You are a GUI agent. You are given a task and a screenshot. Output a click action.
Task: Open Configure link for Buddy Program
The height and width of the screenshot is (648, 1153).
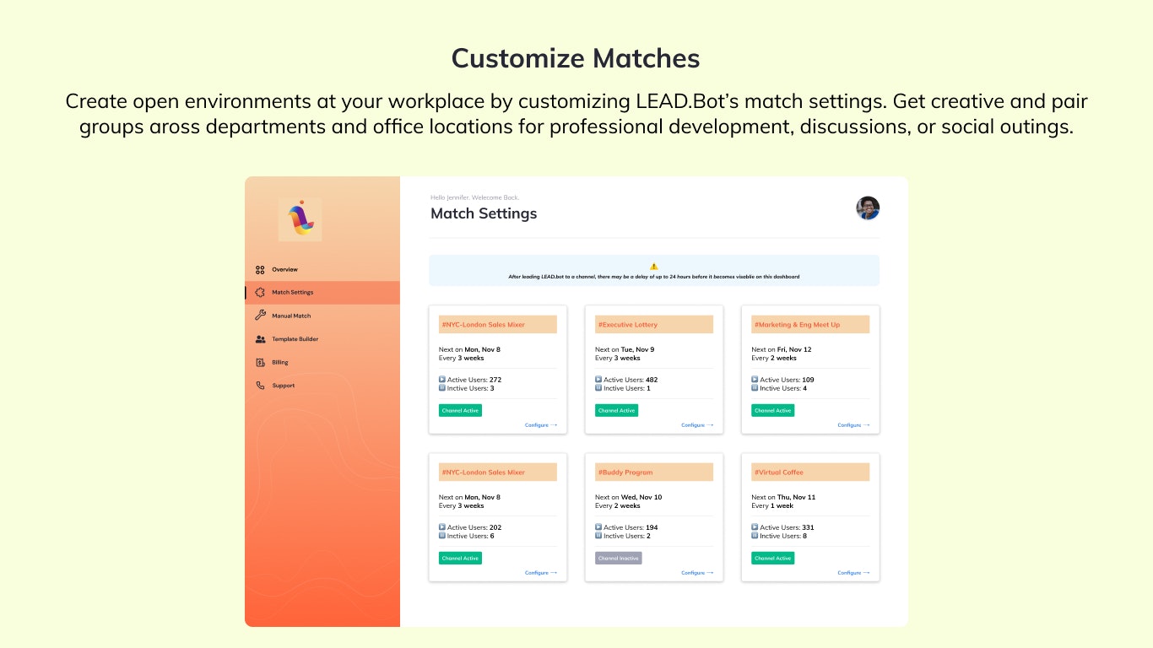click(697, 573)
